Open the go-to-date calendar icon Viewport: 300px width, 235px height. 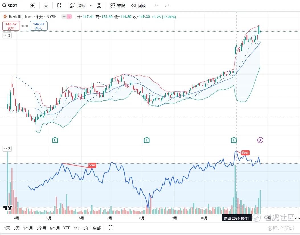[110, 228]
